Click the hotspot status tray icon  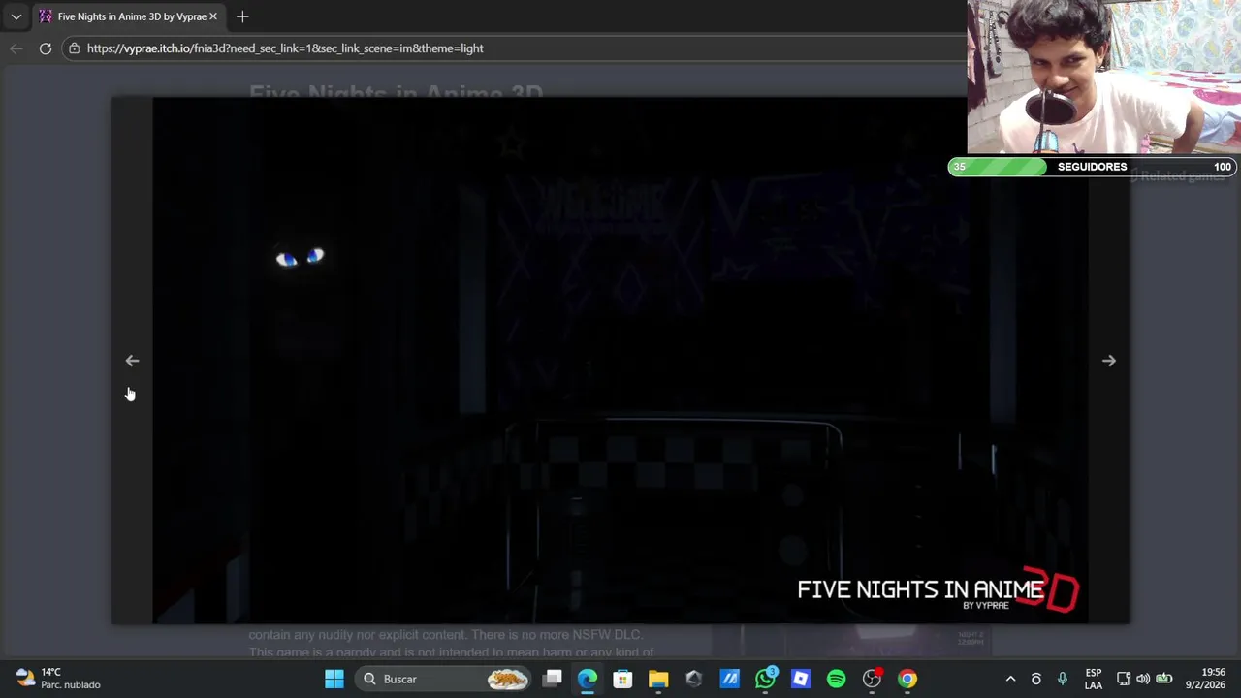tap(1035, 679)
